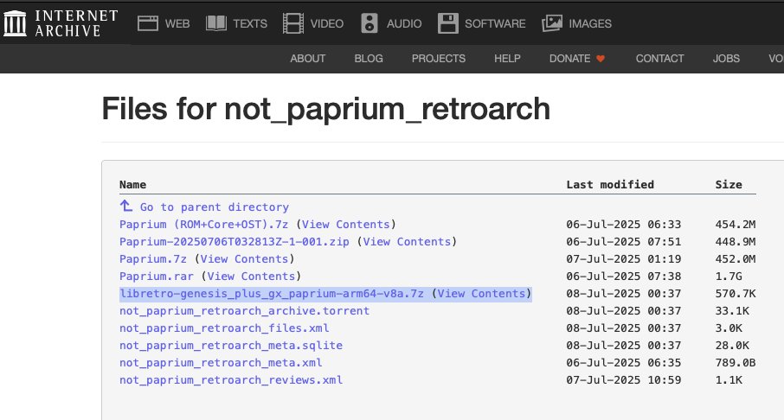Download Paprium-20250706T032813Z-1-001.zip
784x420 pixels.
234,242
